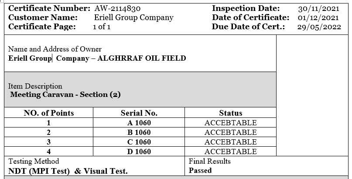Click serial number cell A 1060

[139, 123]
